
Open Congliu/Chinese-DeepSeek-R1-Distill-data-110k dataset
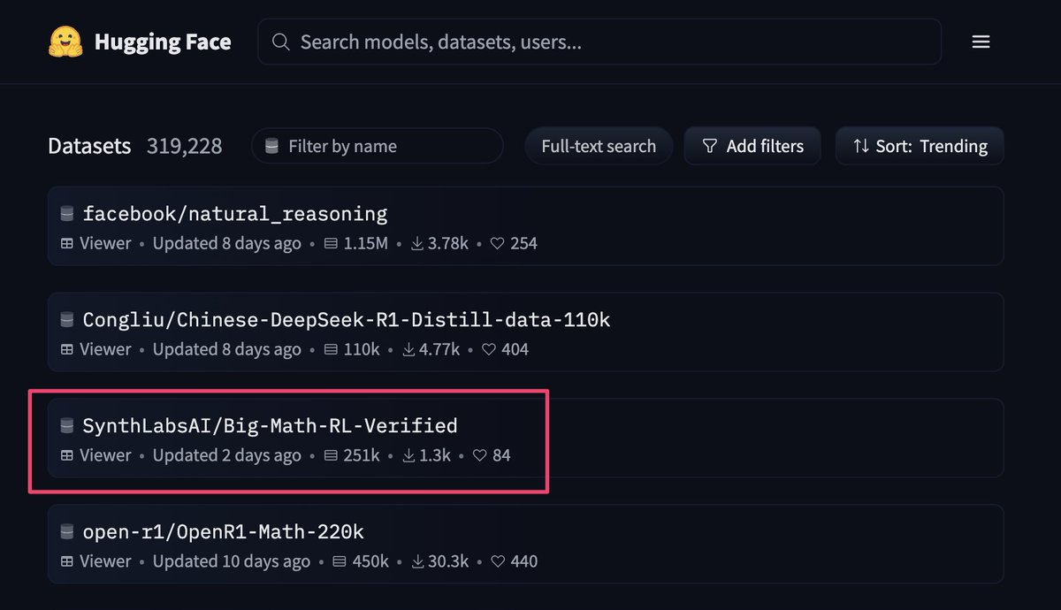347,319
